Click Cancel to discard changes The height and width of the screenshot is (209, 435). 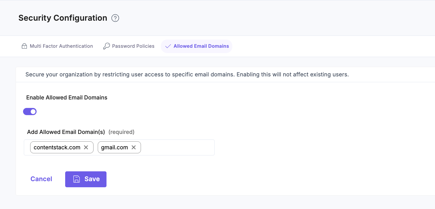pyautogui.click(x=41, y=179)
